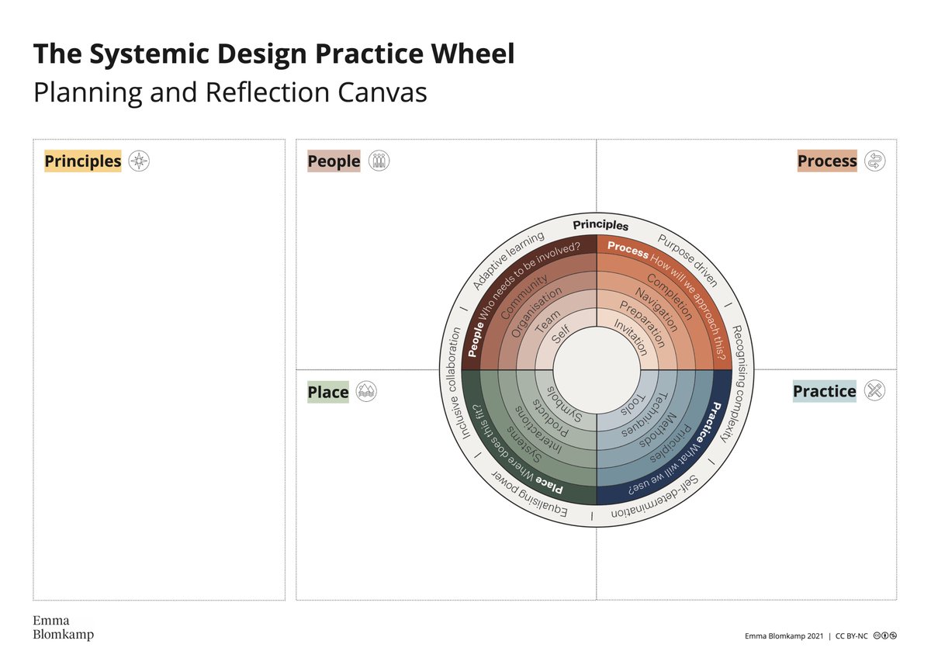Click the People quadrant heading label
The width and height of the screenshot is (931, 658).
(334, 161)
